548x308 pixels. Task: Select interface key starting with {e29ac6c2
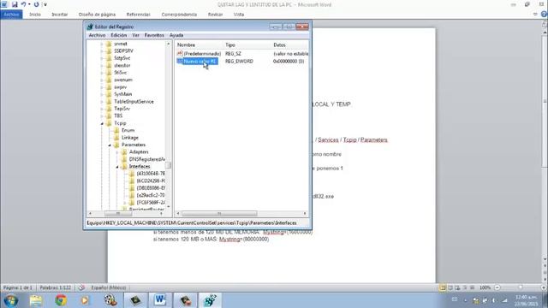pyautogui.click(x=151, y=195)
